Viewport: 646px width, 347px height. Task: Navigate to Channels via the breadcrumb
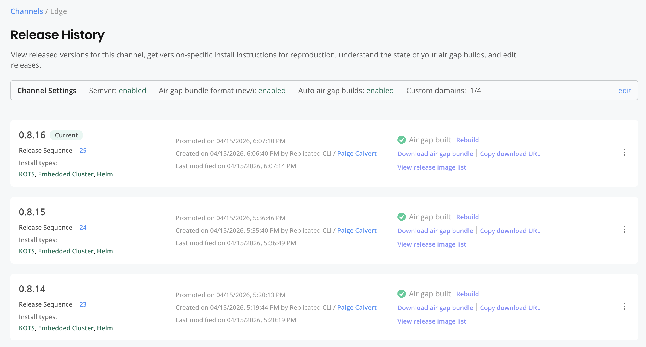27,11
